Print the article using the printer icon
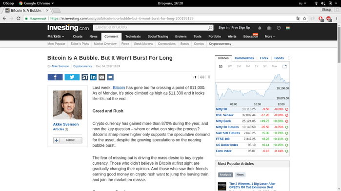This screenshot has height=191, width=341. pyautogui.click(x=202, y=77)
